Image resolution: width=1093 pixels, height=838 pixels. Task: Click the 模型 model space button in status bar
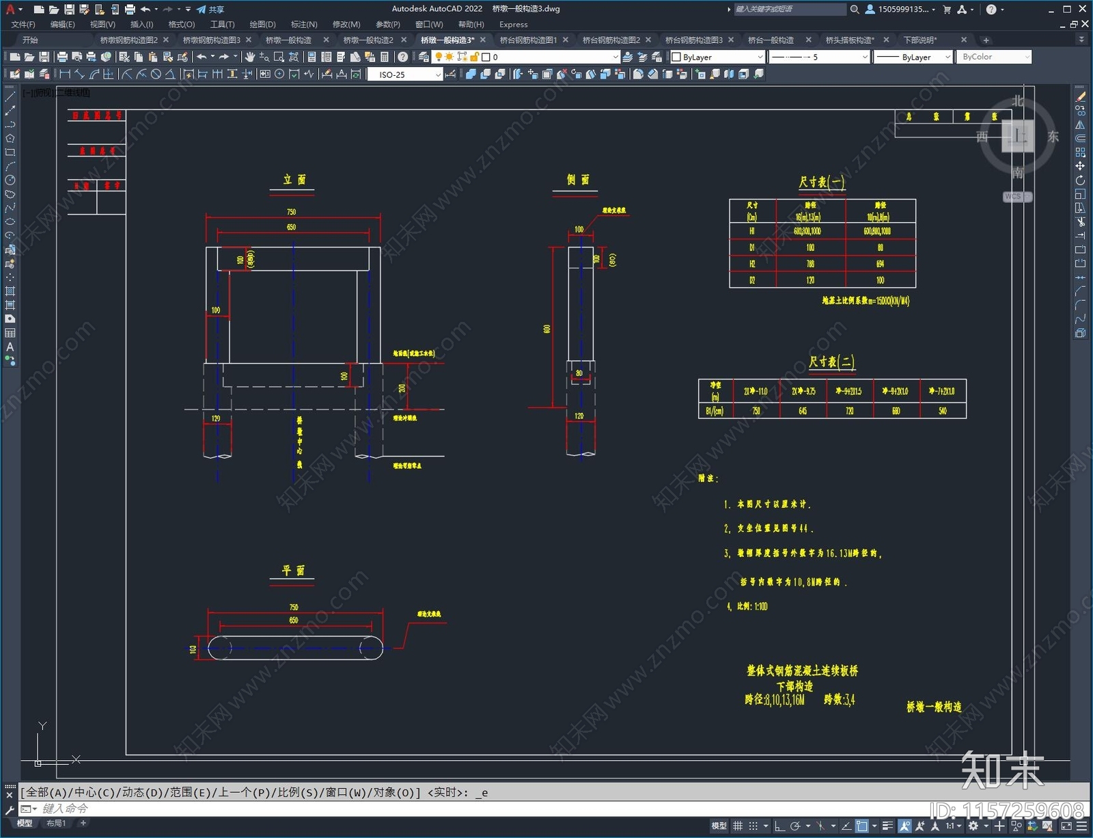(719, 826)
